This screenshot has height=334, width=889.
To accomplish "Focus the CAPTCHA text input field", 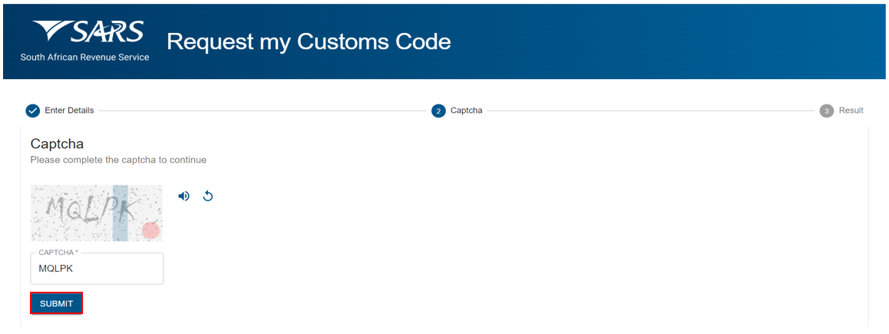I will (97, 269).
